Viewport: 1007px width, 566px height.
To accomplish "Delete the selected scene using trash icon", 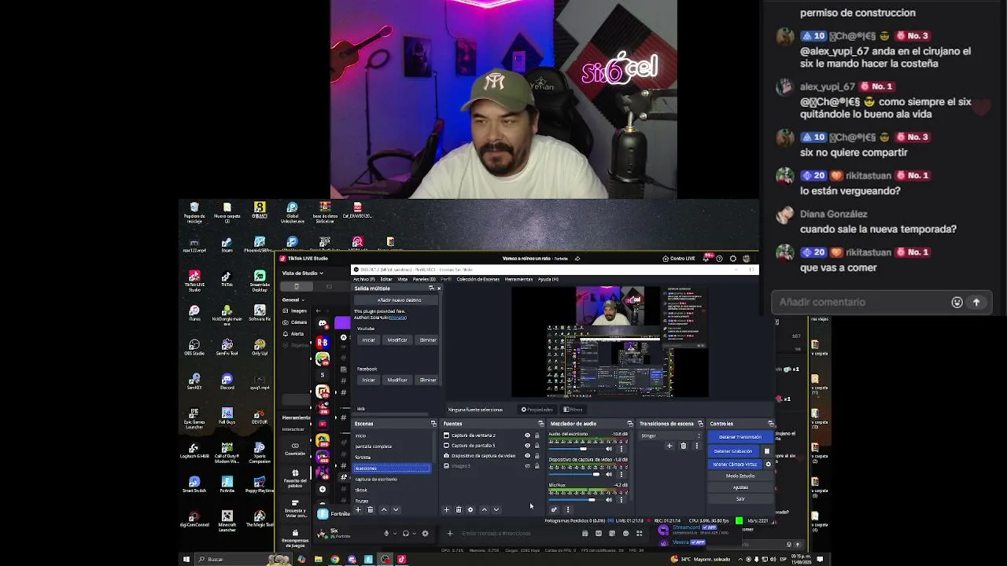I will click(371, 509).
